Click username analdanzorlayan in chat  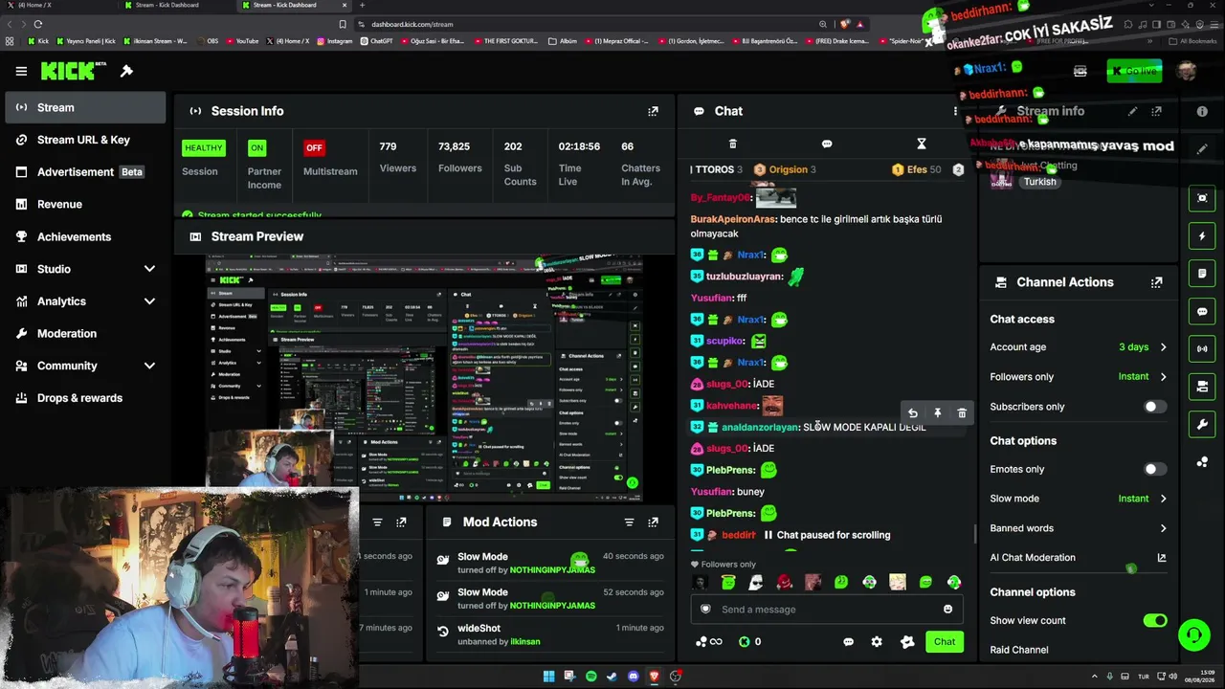(760, 427)
